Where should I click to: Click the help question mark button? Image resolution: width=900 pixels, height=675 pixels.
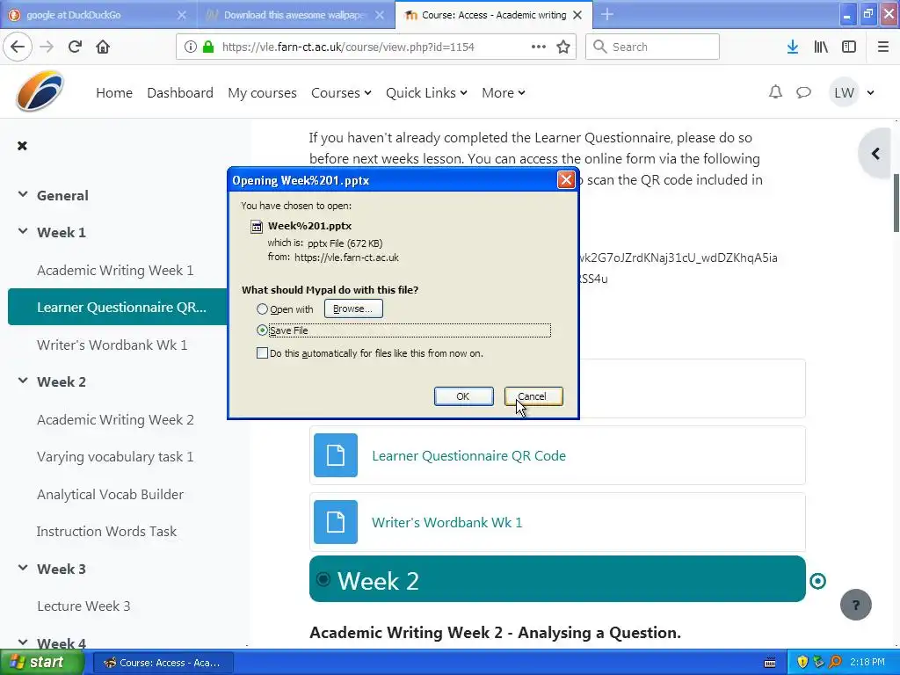tap(856, 605)
